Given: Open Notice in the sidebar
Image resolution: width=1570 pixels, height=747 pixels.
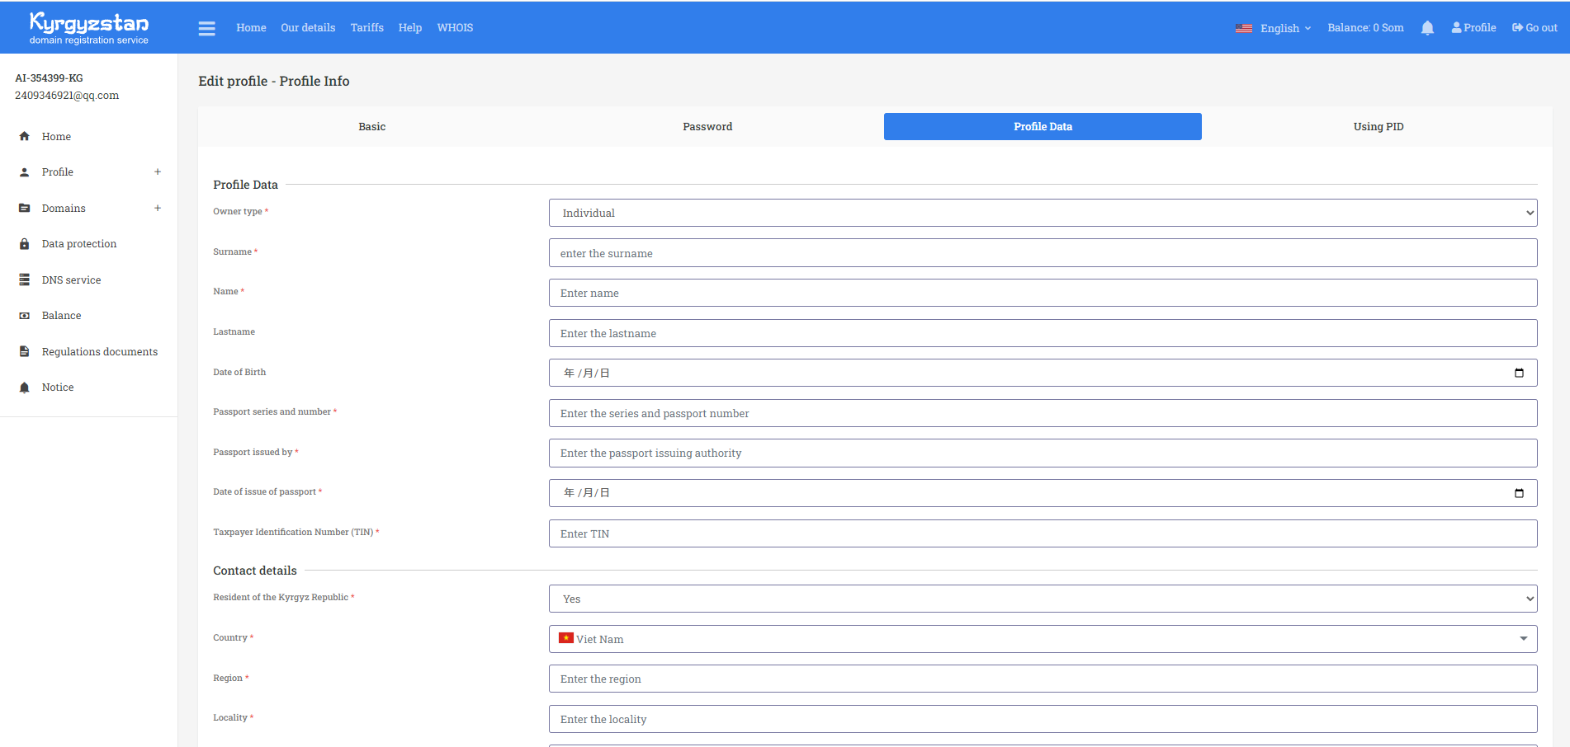Looking at the screenshot, I should click(x=58, y=388).
